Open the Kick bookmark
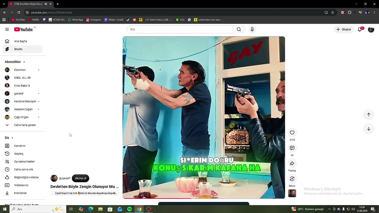 click(x=180, y=20)
